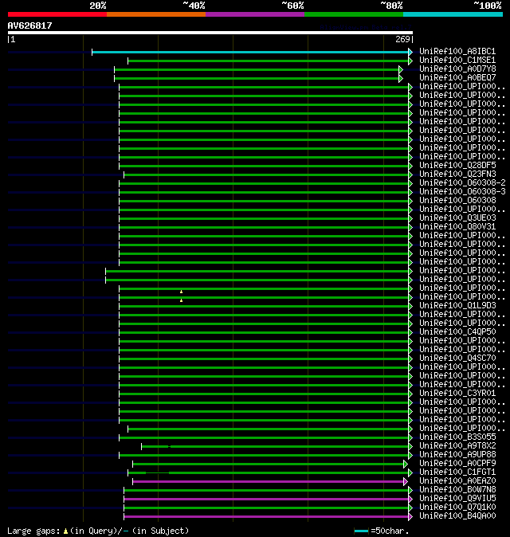
Task: Select the UniRef100_C3YR01 label
Action: click(x=457, y=393)
